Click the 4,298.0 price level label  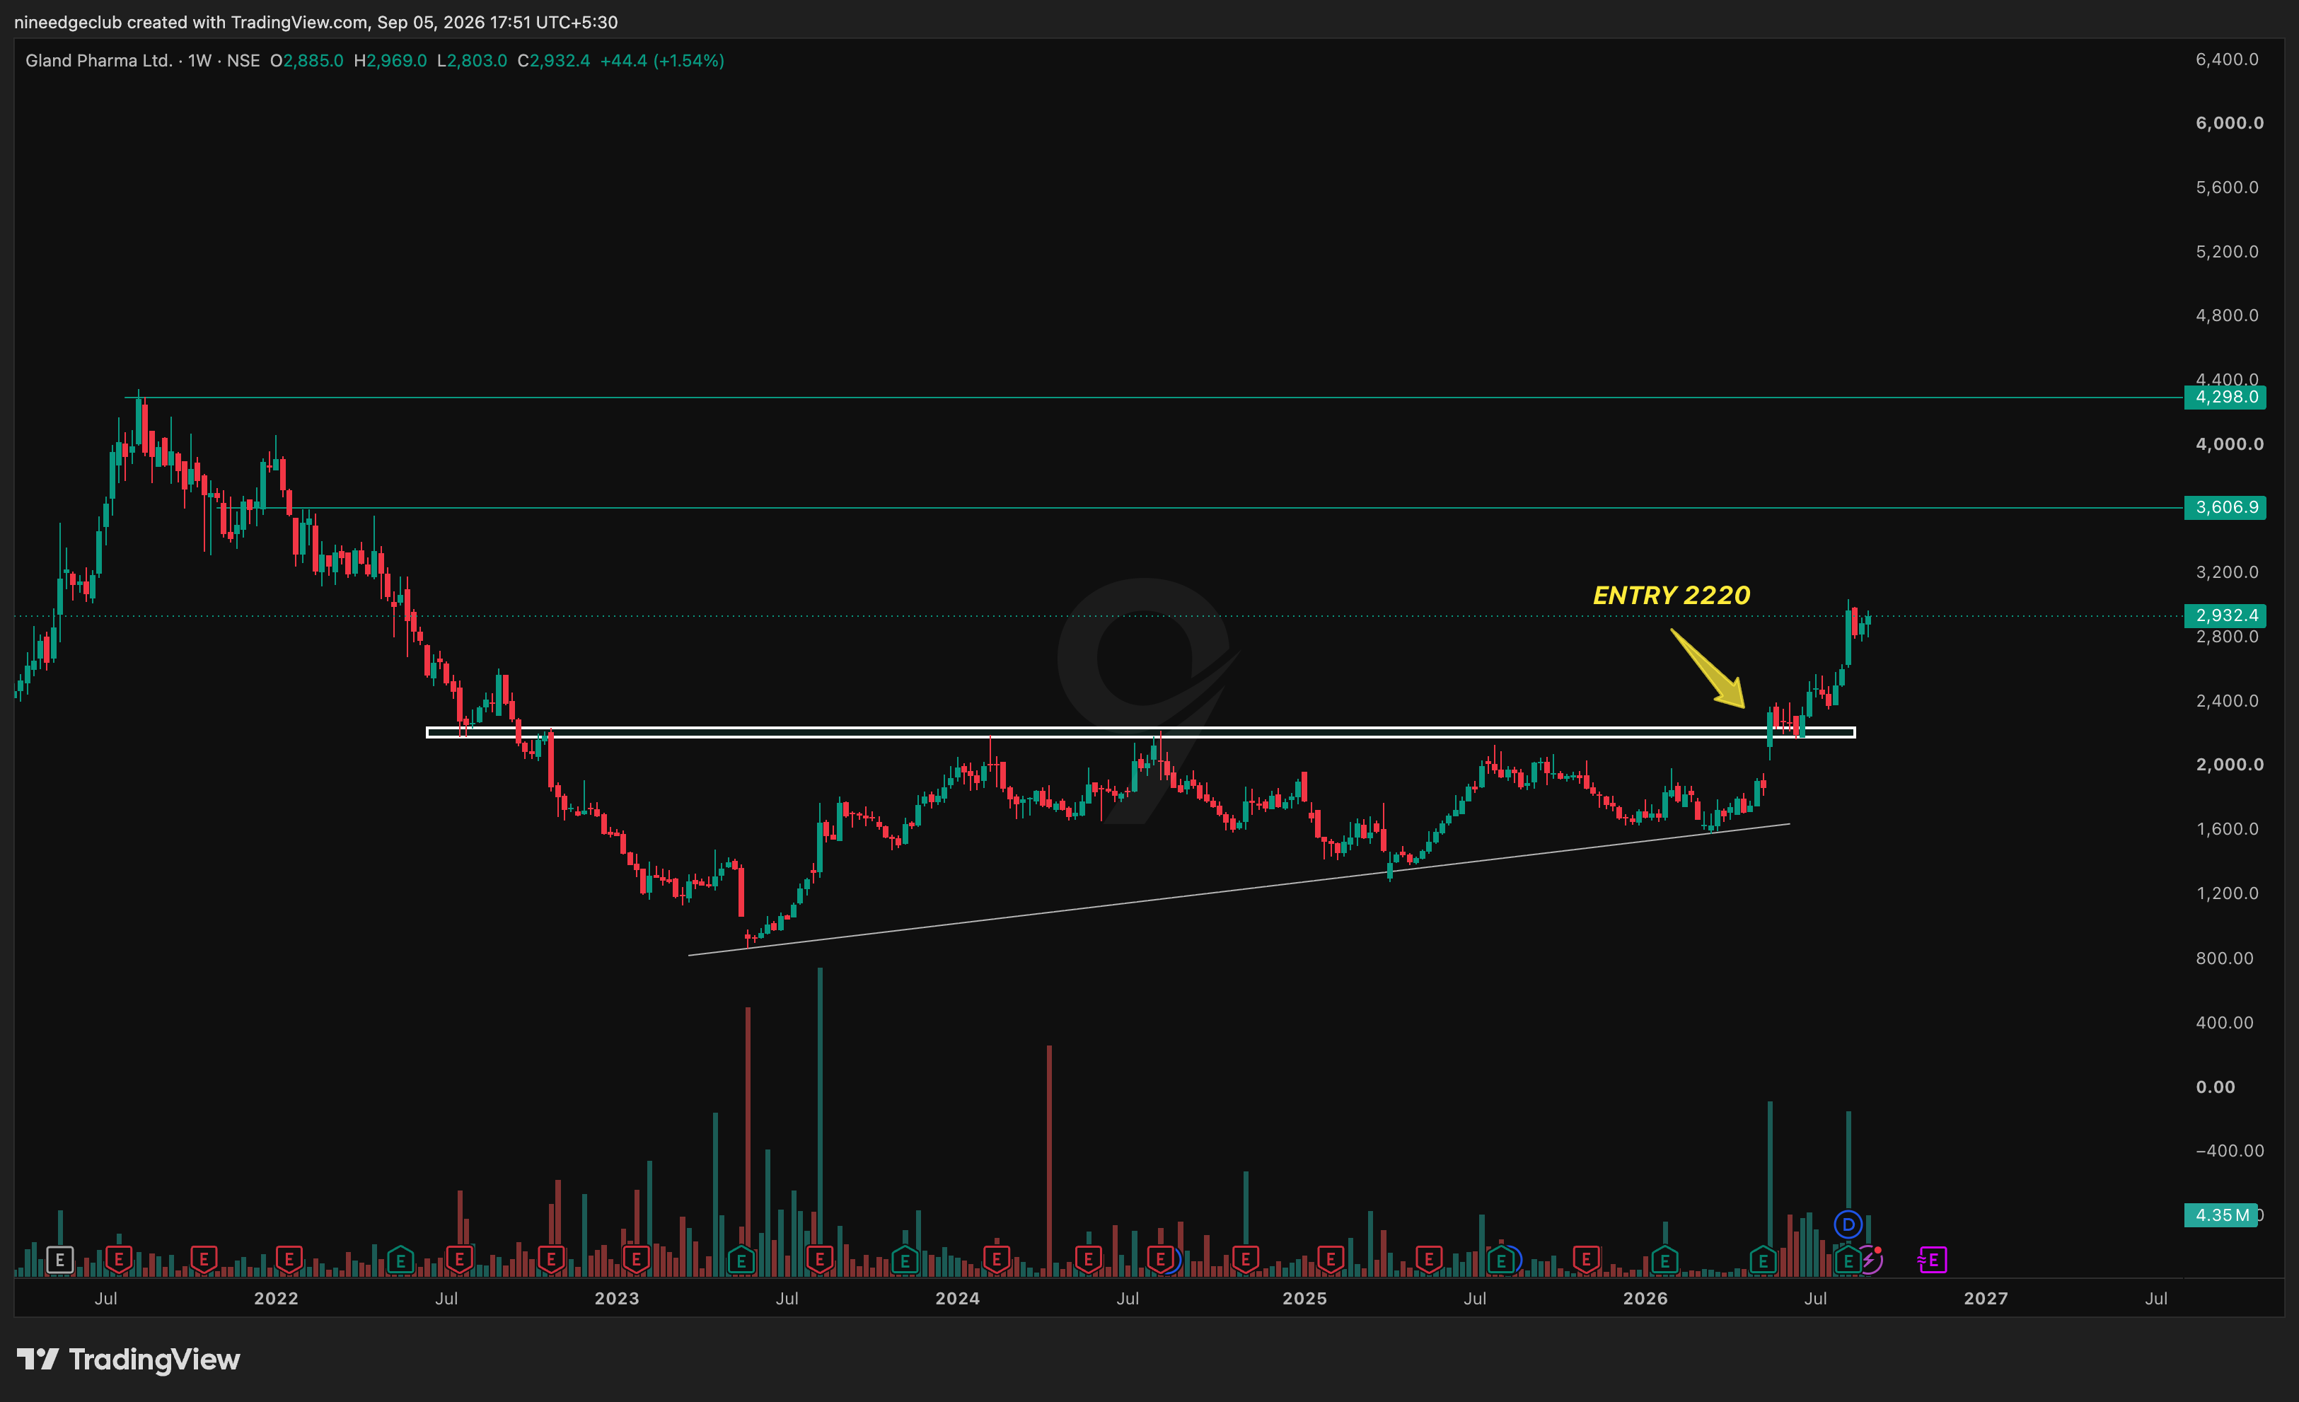point(2225,398)
